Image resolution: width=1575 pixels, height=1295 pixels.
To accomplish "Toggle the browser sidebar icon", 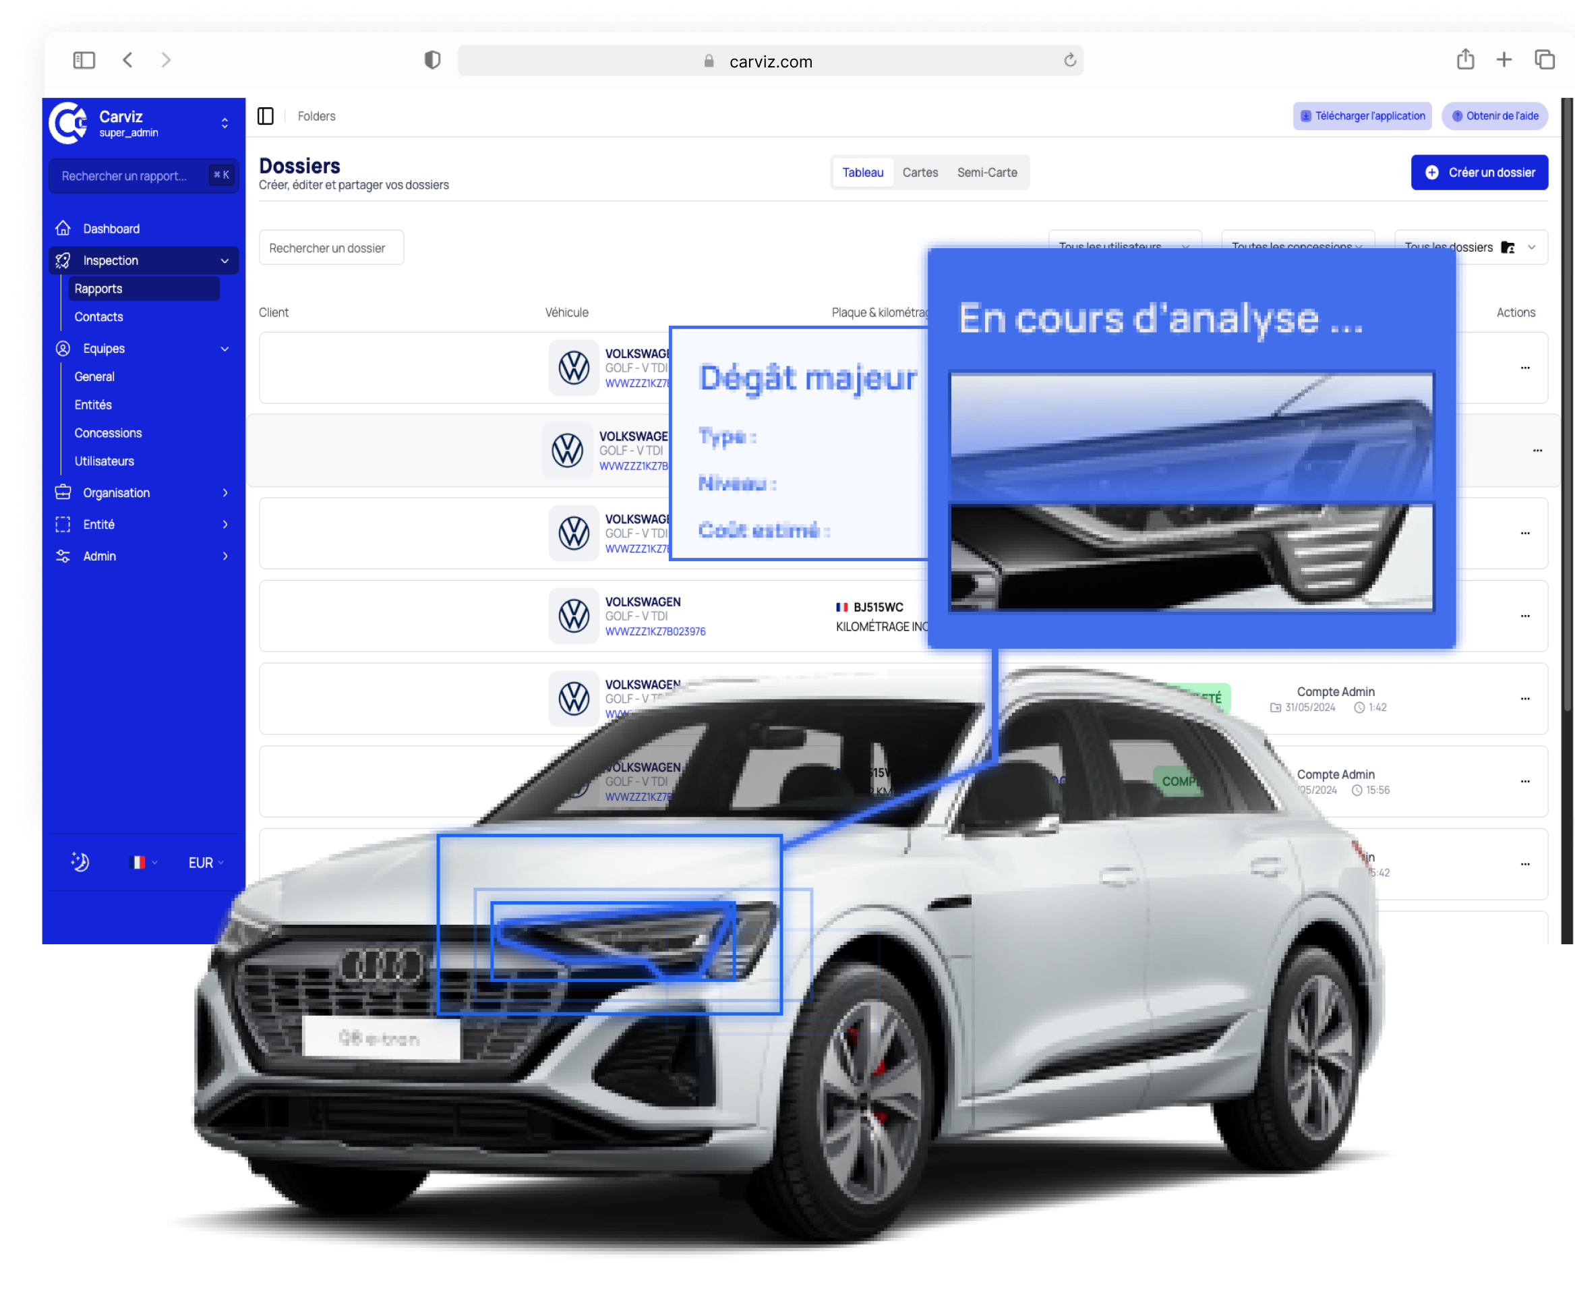I will coord(84,59).
